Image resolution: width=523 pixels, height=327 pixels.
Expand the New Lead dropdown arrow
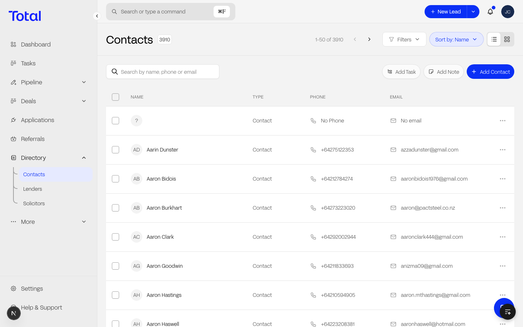[473, 12]
